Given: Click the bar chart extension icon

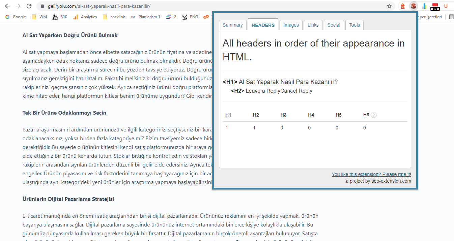Looking at the screenshot, I should pos(424,6).
